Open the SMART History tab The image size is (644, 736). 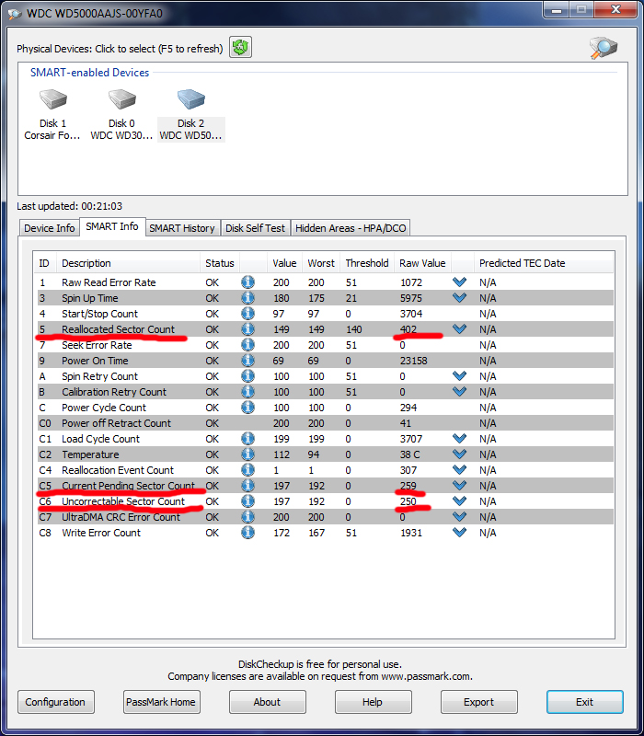coord(182,228)
